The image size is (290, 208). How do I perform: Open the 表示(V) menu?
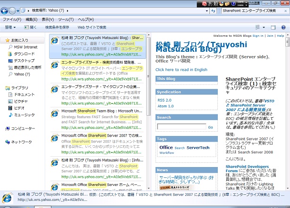tap(48, 19)
